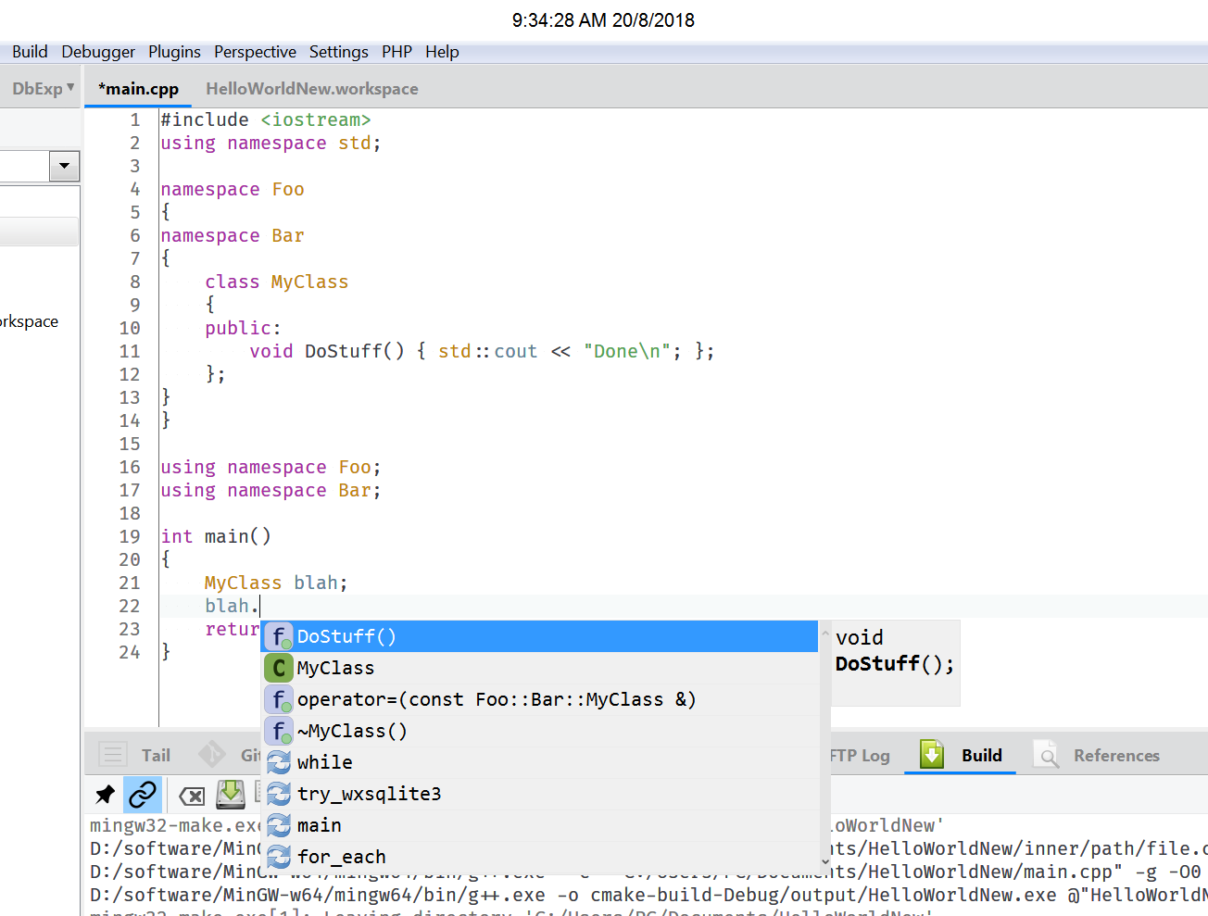This screenshot has height=916, width=1208.
Task: Click the save output to file icon
Action: tap(230, 794)
